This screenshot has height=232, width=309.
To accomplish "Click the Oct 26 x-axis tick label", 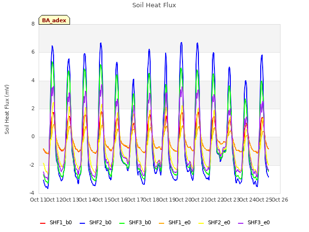I will (x=280, y=200).
